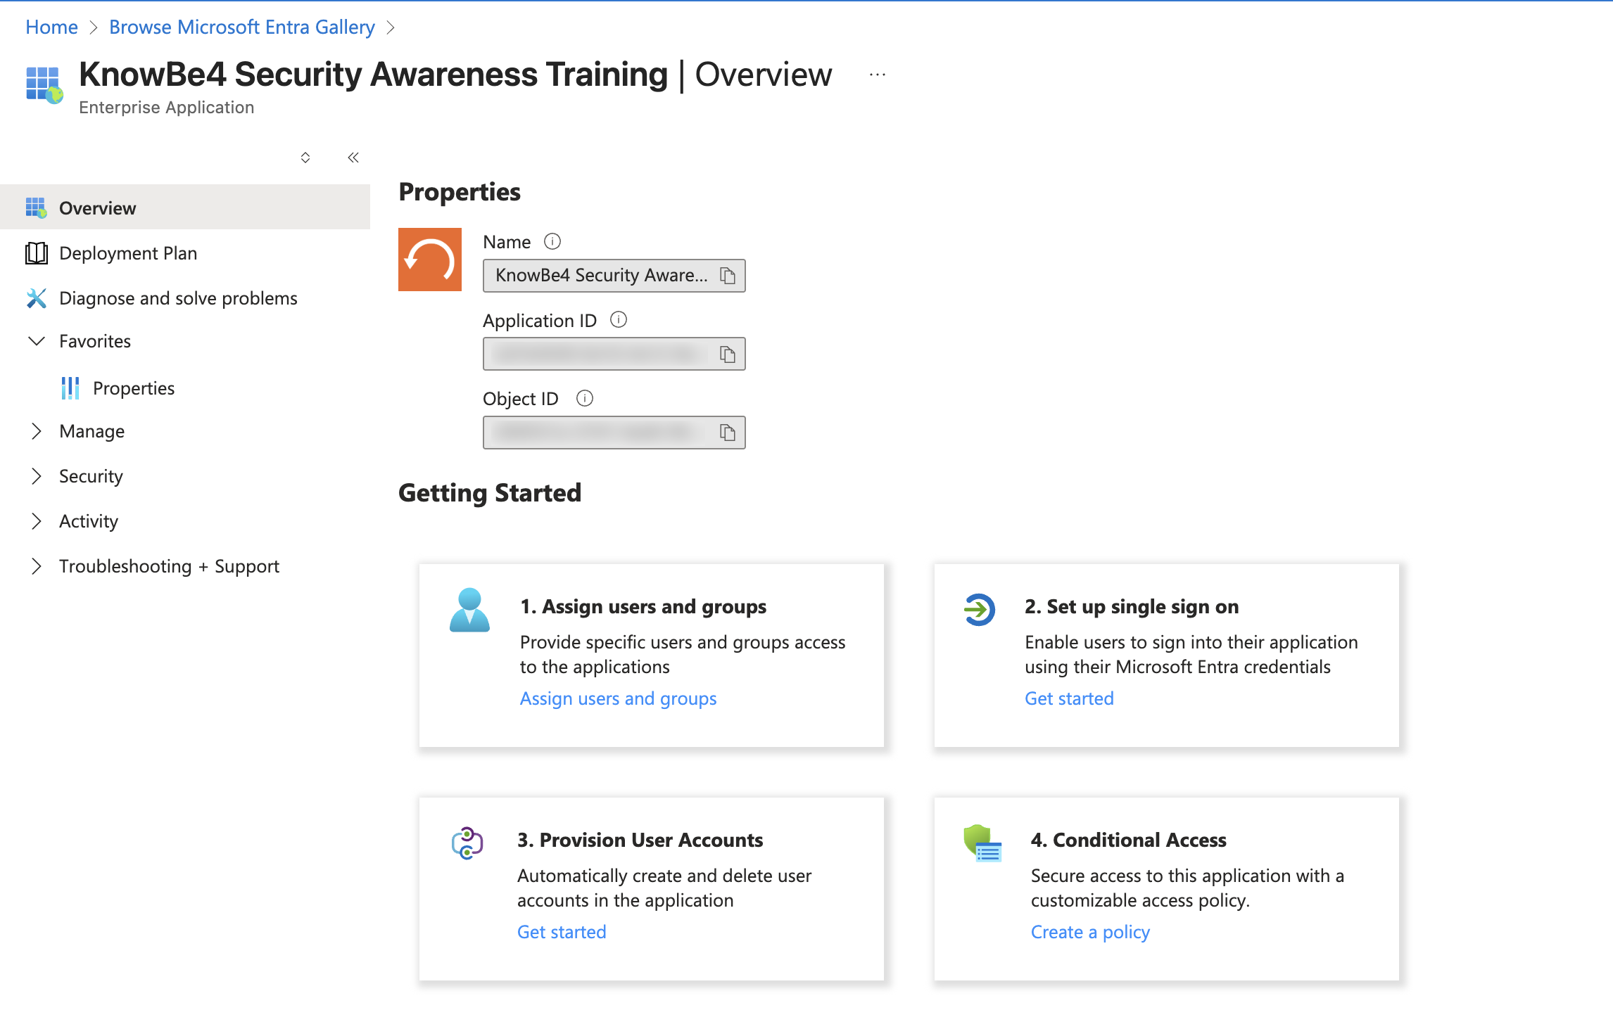
Task: Select the Name text field
Action: 602,275
